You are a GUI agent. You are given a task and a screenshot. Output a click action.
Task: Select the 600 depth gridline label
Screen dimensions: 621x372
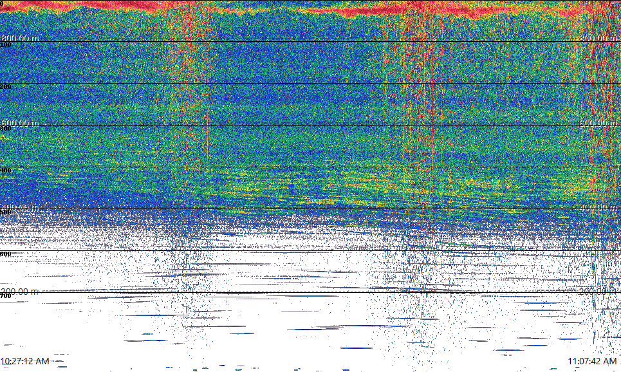(x=6, y=254)
